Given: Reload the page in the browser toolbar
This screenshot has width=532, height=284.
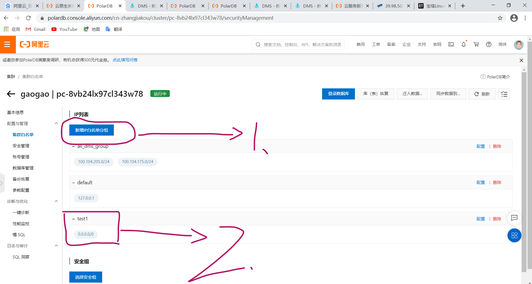Looking at the screenshot, I should click(28, 18).
